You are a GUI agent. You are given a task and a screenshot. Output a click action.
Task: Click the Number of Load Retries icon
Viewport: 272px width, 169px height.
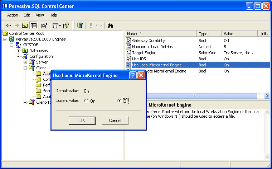128,46
